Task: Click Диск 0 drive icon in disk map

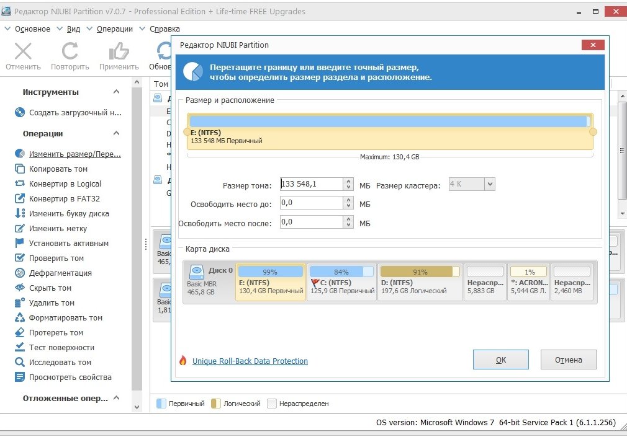Action: click(x=197, y=271)
